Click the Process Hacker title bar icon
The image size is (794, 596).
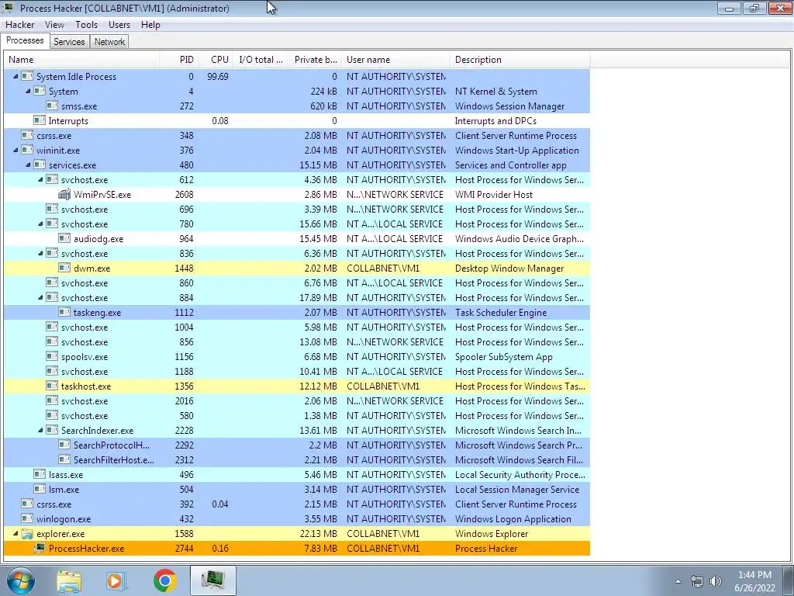[9, 8]
